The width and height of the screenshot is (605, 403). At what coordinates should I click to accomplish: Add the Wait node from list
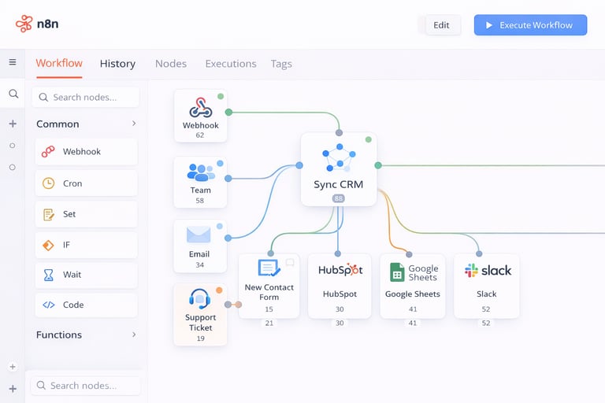(x=86, y=275)
